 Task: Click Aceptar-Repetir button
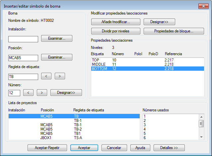click(x=47, y=148)
